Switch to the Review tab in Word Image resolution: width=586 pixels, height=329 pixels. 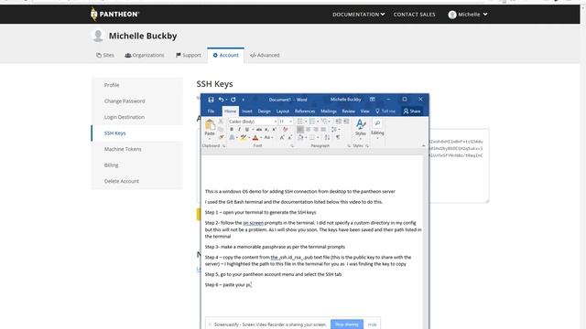348,111
